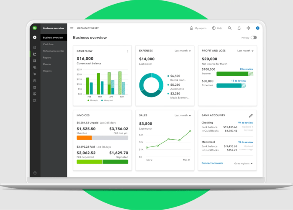293x210 pixels.
Task: Click the magnifier search icon
Action: click(x=230, y=28)
